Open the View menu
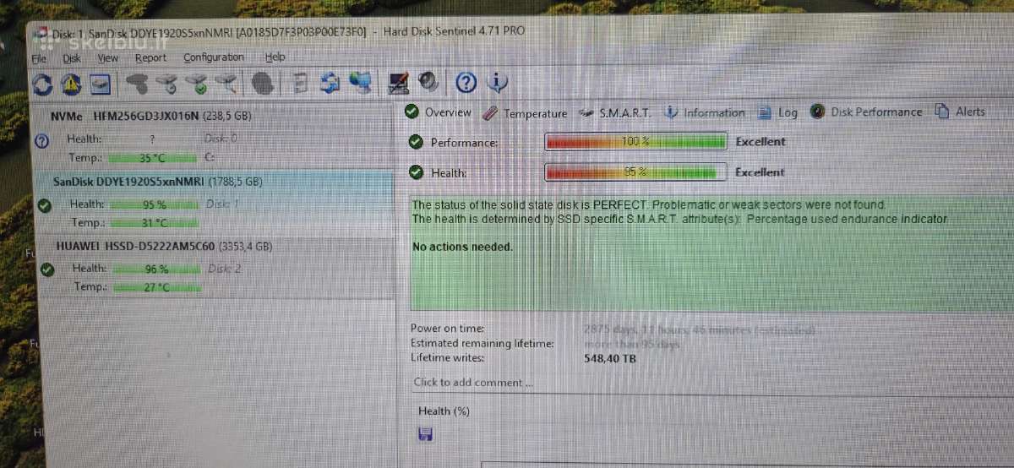The width and height of the screenshot is (1014, 468). click(x=107, y=58)
